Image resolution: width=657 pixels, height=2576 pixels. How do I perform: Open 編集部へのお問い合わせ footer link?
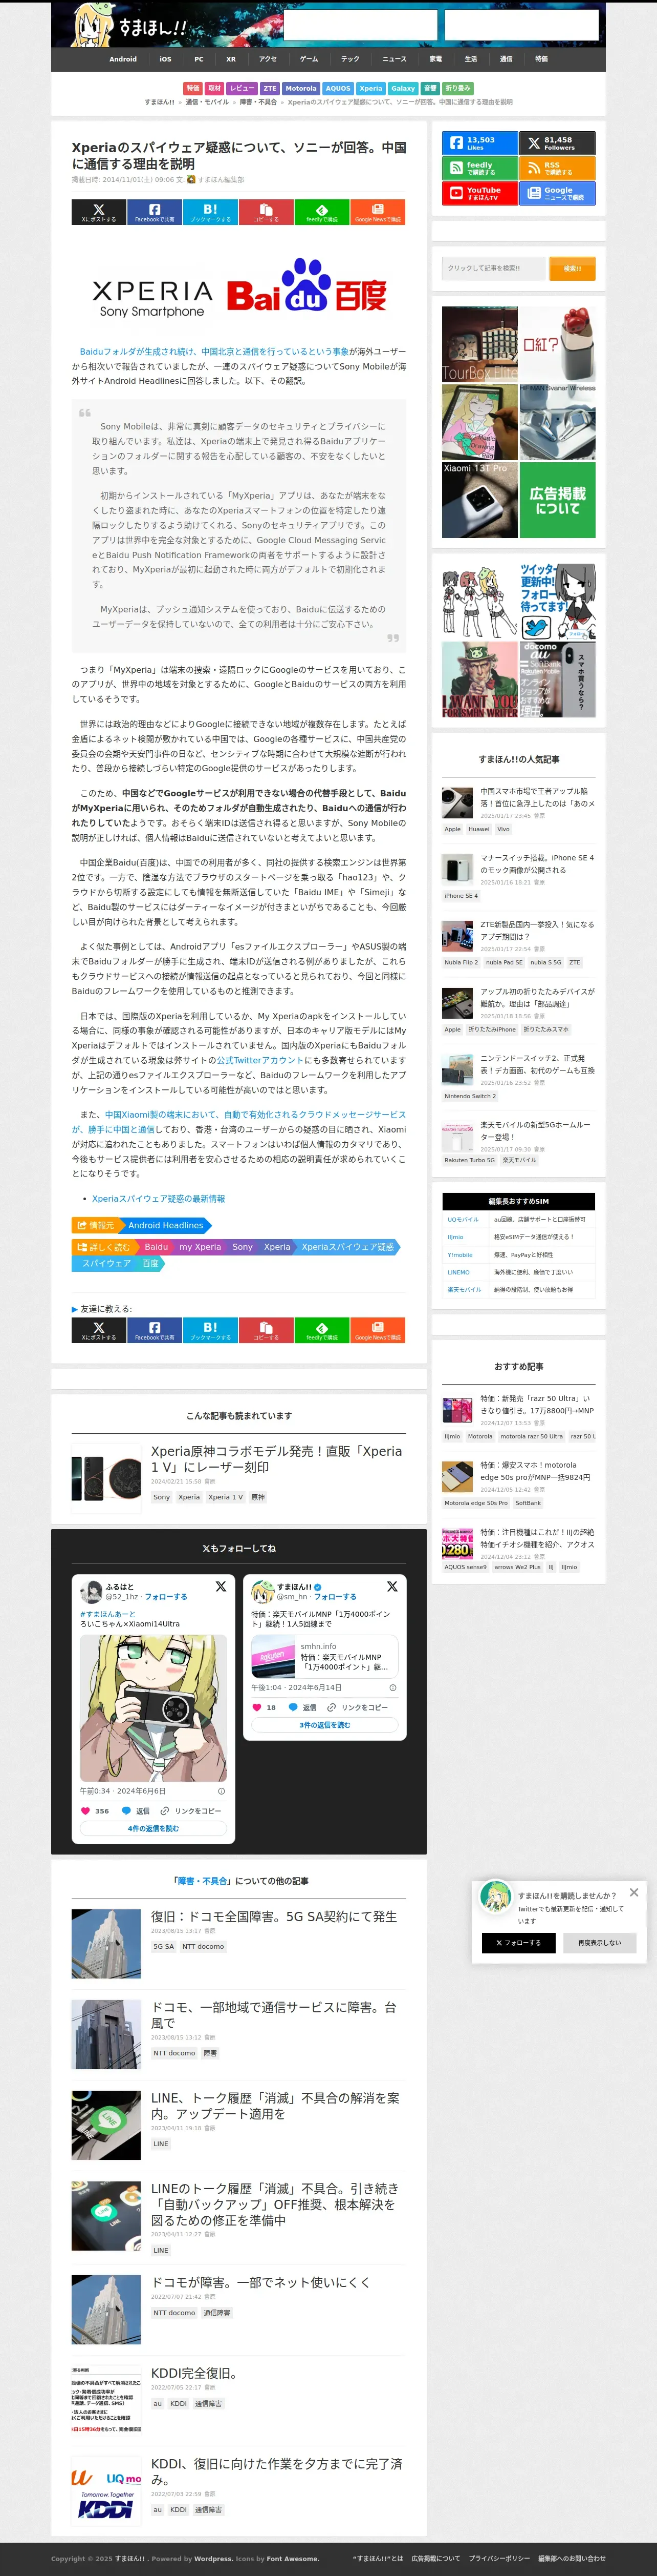pos(572,2558)
